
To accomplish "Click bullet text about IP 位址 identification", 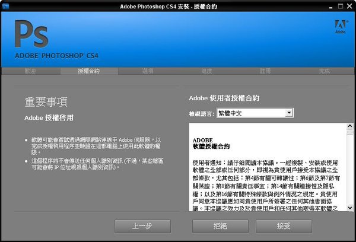I will click(97, 164).
